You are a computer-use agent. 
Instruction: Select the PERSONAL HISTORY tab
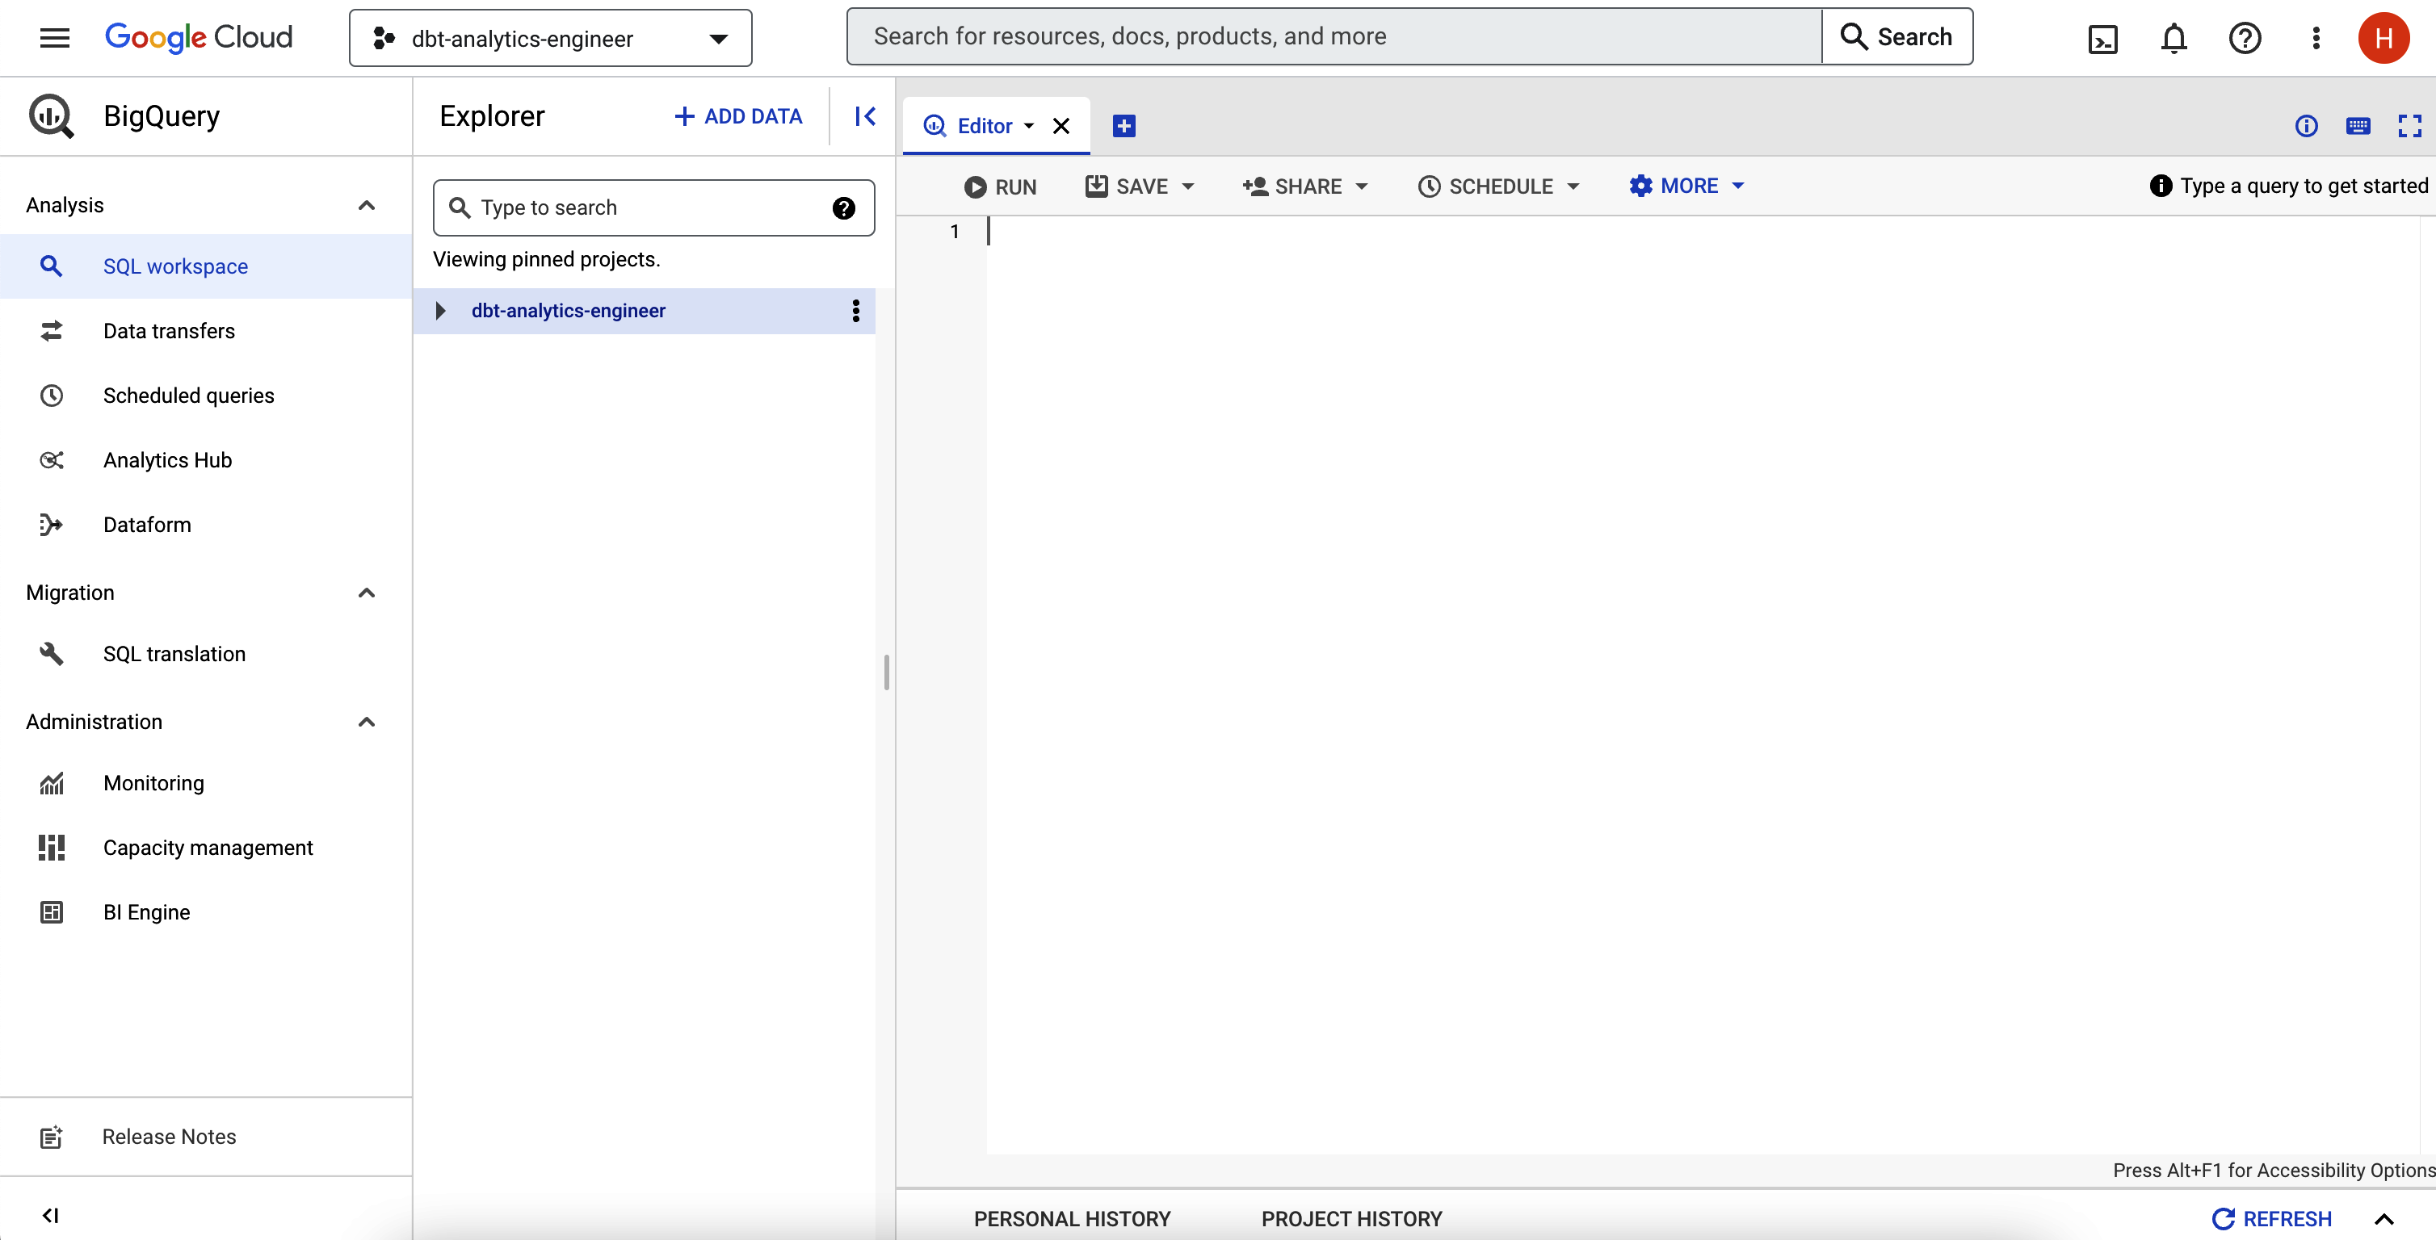[1073, 1218]
